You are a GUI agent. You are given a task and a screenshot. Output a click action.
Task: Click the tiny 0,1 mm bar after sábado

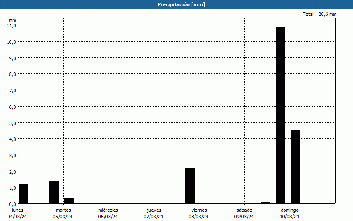pos(266,202)
